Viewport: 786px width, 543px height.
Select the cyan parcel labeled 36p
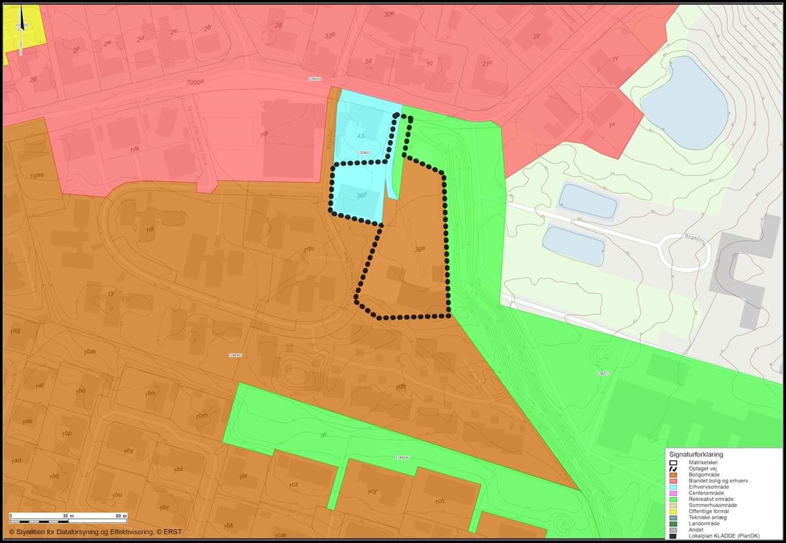[361, 195]
